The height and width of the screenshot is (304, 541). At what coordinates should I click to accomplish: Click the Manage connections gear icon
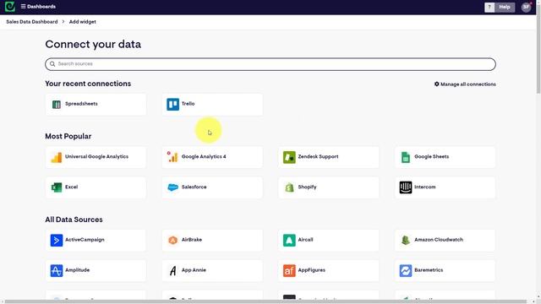point(437,84)
